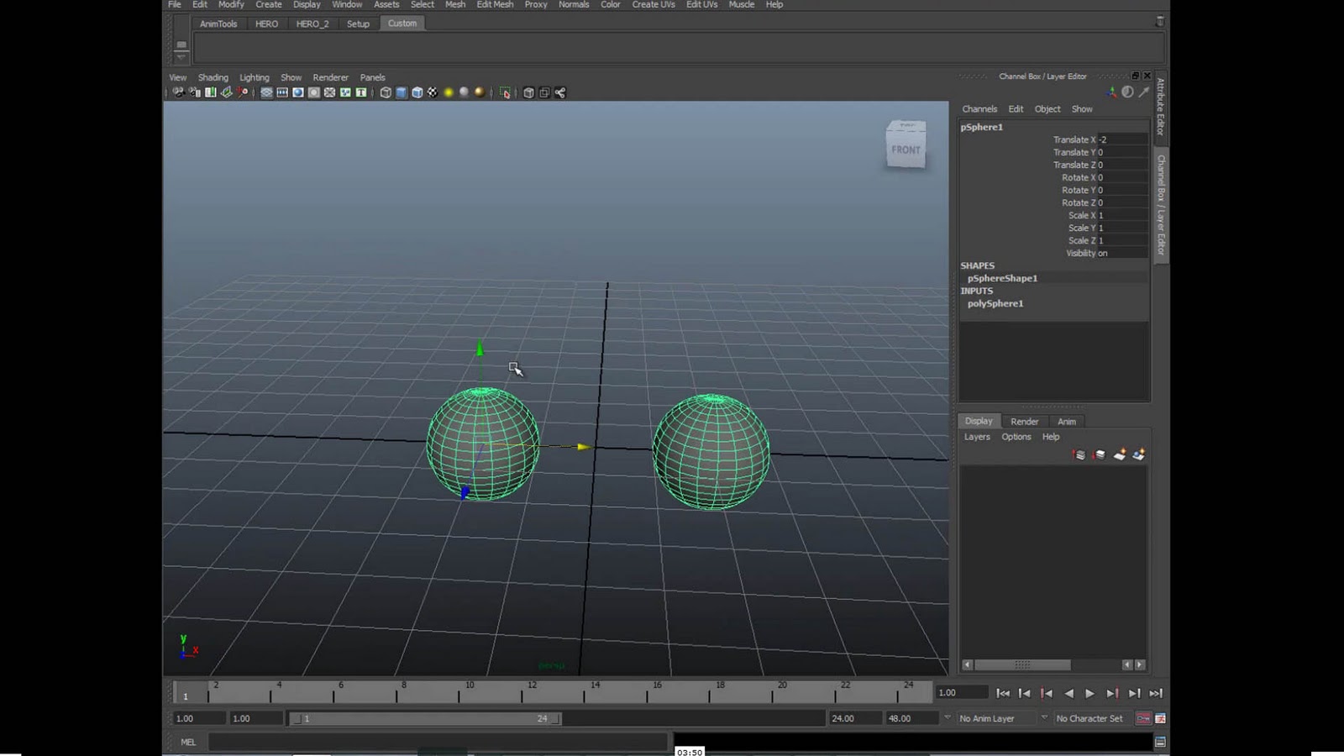
Task: Click the Translate X value field
Action: [1122, 139]
